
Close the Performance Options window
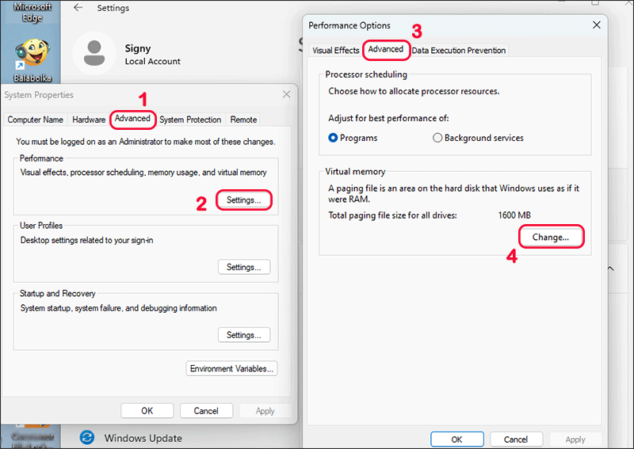(x=596, y=25)
